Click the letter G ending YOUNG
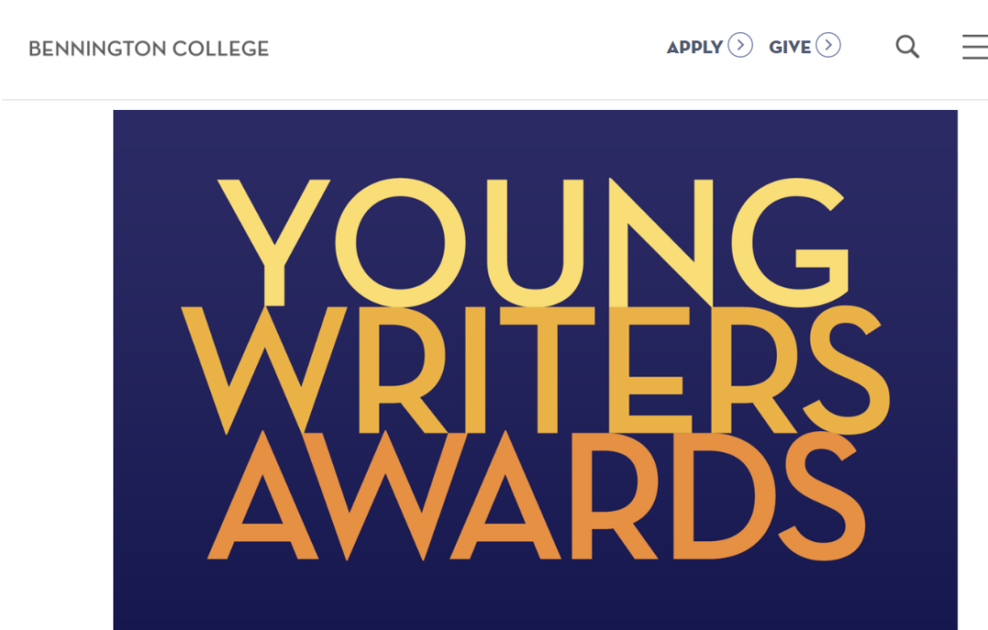Image resolution: width=988 pixels, height=630 pixels. coord(790,243)
